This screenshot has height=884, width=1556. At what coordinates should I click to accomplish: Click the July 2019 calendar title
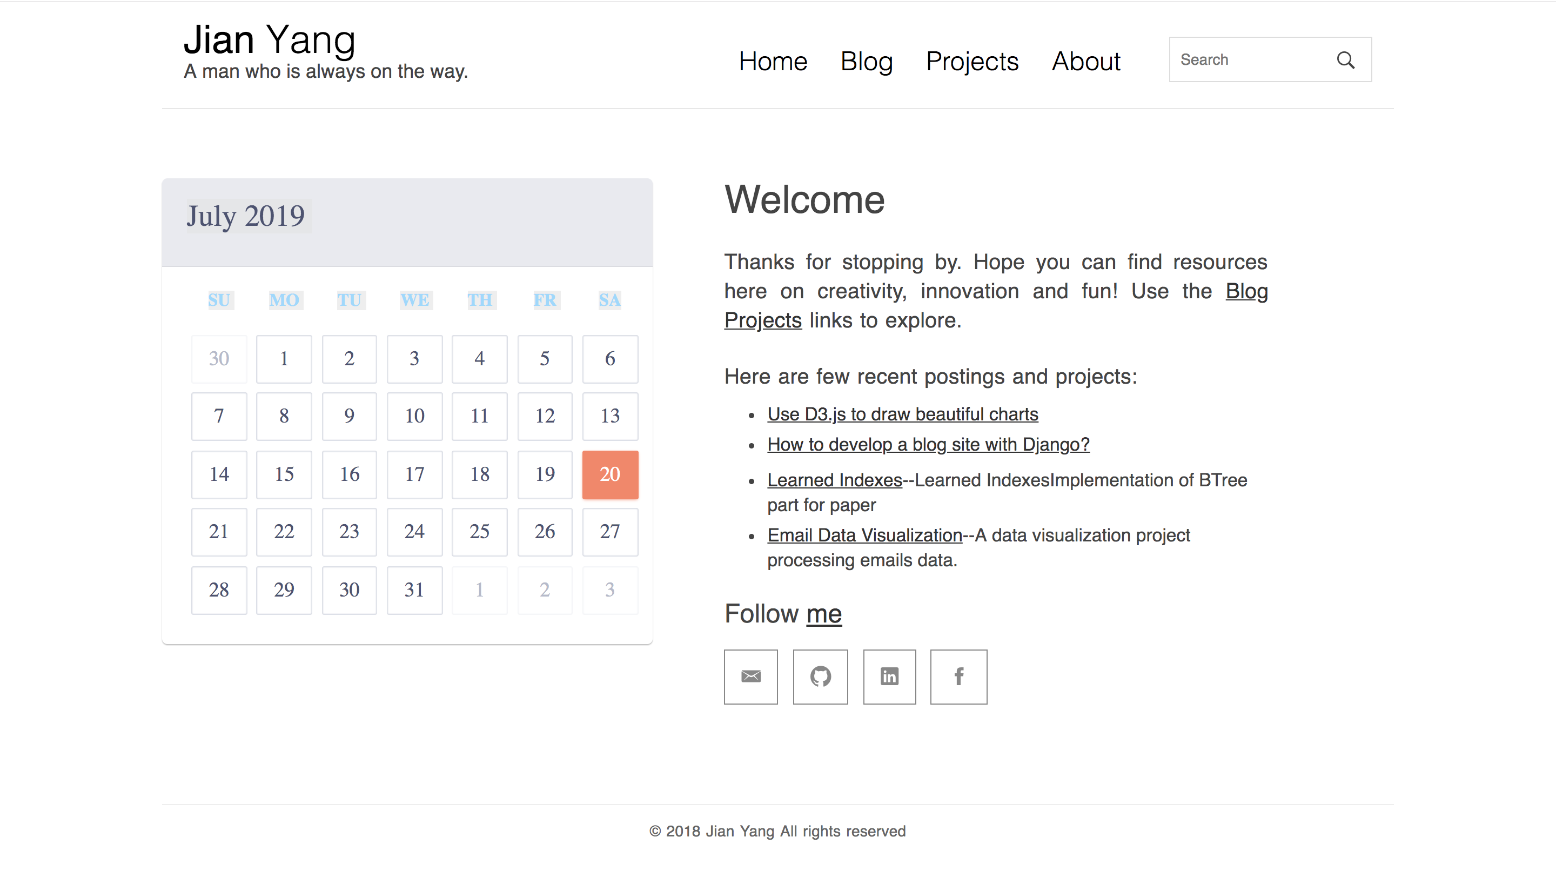tap(246, 216)
